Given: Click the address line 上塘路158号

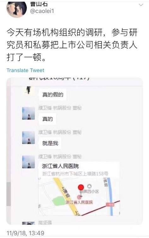Looking at the screenshot, I should point(75,174).
